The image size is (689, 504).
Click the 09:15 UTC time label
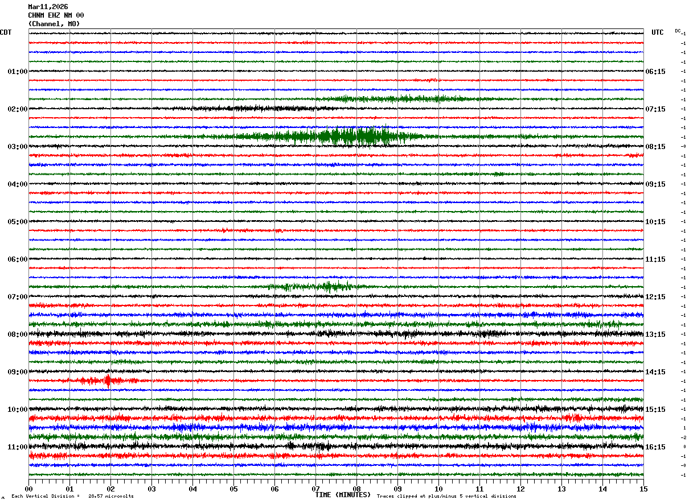tap(655, 184)
